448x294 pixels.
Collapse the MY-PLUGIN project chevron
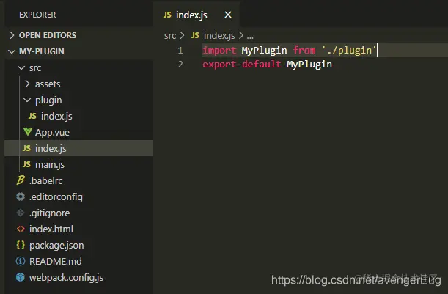pyautogui.click(x=12, y=51)
